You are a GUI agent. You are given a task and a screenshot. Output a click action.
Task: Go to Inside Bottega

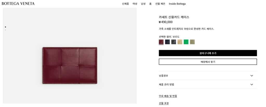tap(177, 4)
